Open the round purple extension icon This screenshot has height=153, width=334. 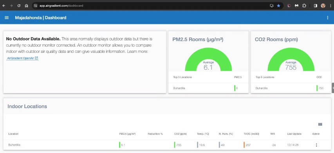click(289, 6)
